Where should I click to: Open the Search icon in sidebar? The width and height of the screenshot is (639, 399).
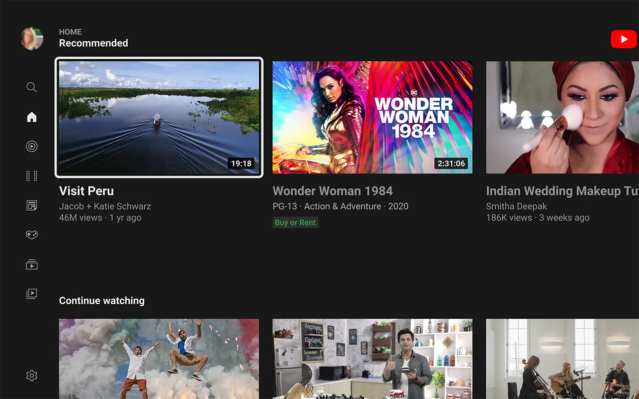pyautogui.click(x=31, y=87)
